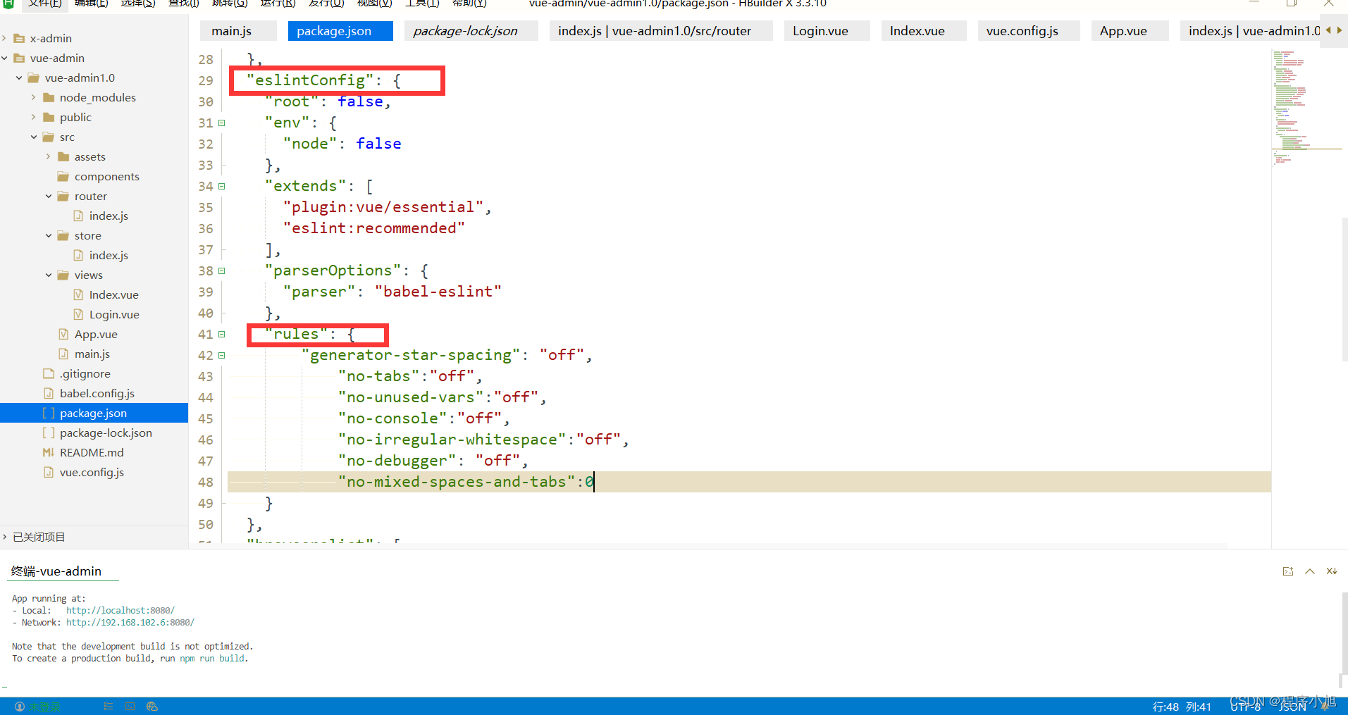Screen dimensions: 1348x715
Task: Click the 未登录 account icon in the status bar
Action: [20, 706]
